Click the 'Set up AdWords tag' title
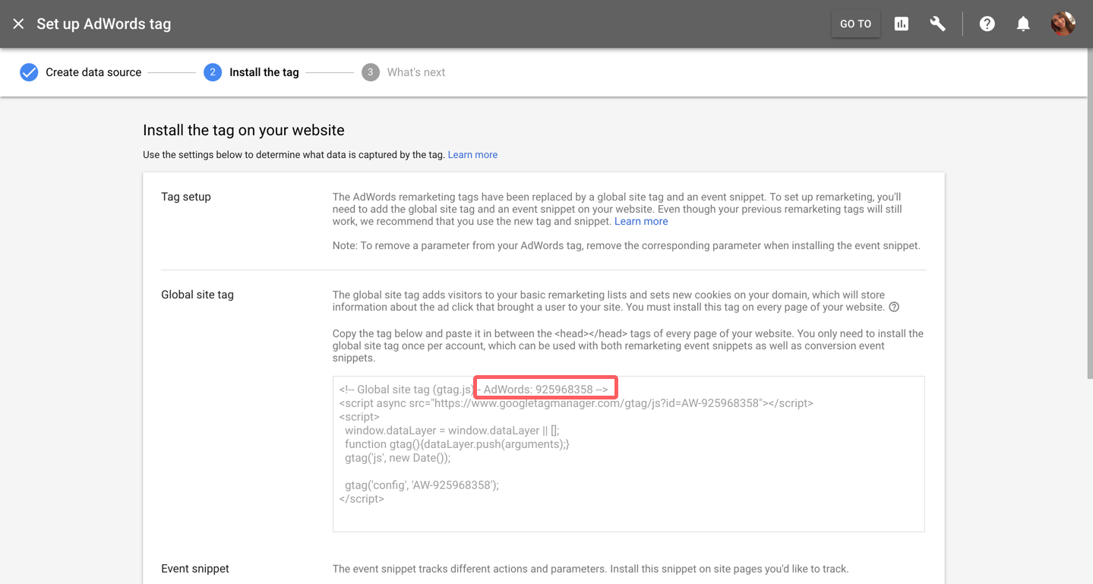This screenshot has height=584, width=1093. [x=104, y=24]
